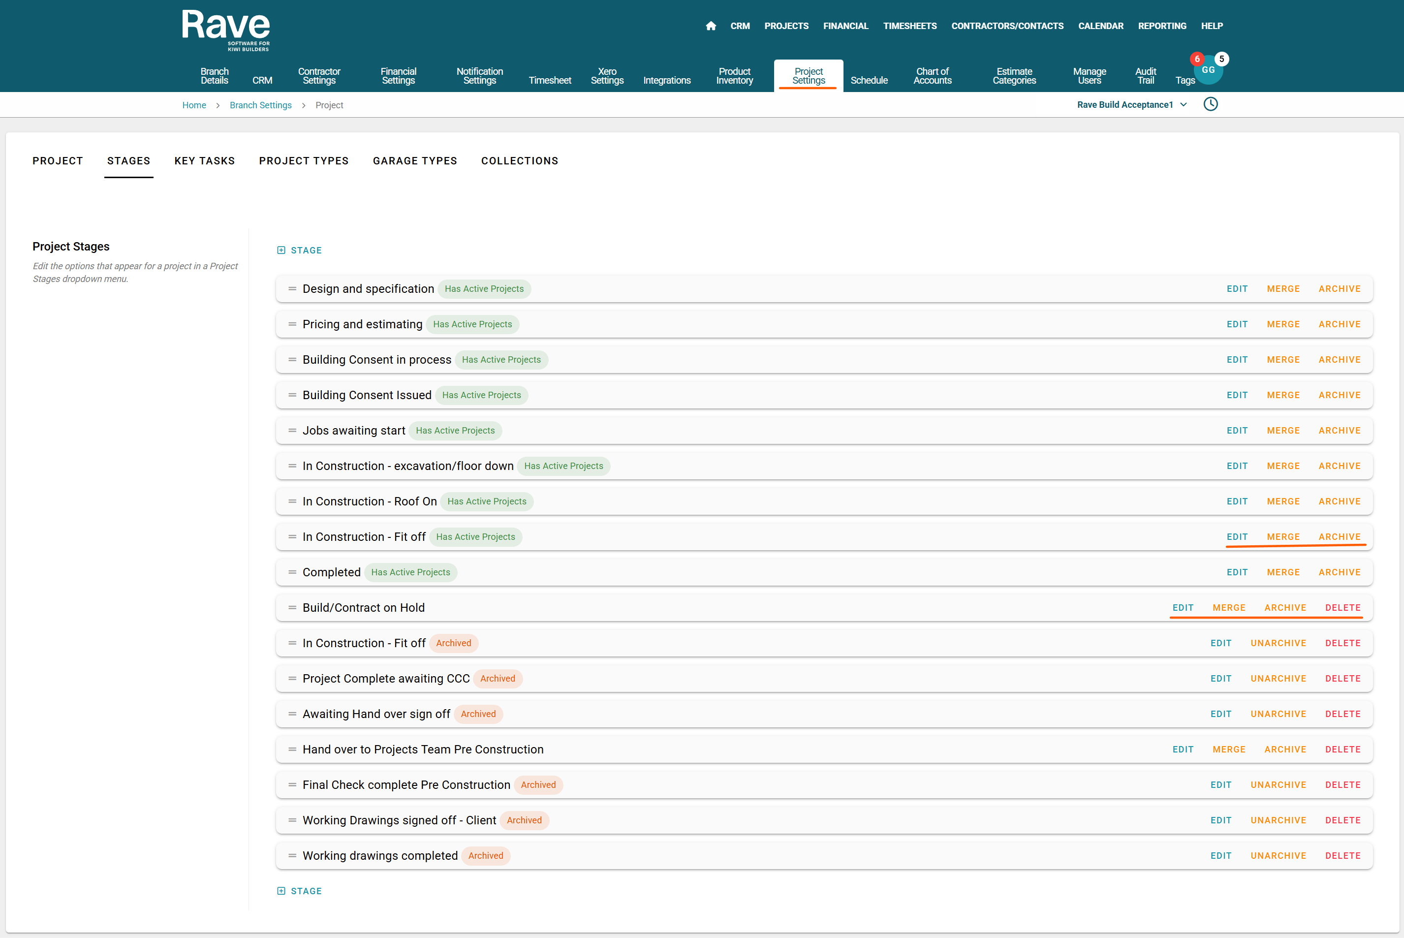Click the plus Stage icon below list
The height and width of the screenshot is (938, 1404).
coord(281,891)
